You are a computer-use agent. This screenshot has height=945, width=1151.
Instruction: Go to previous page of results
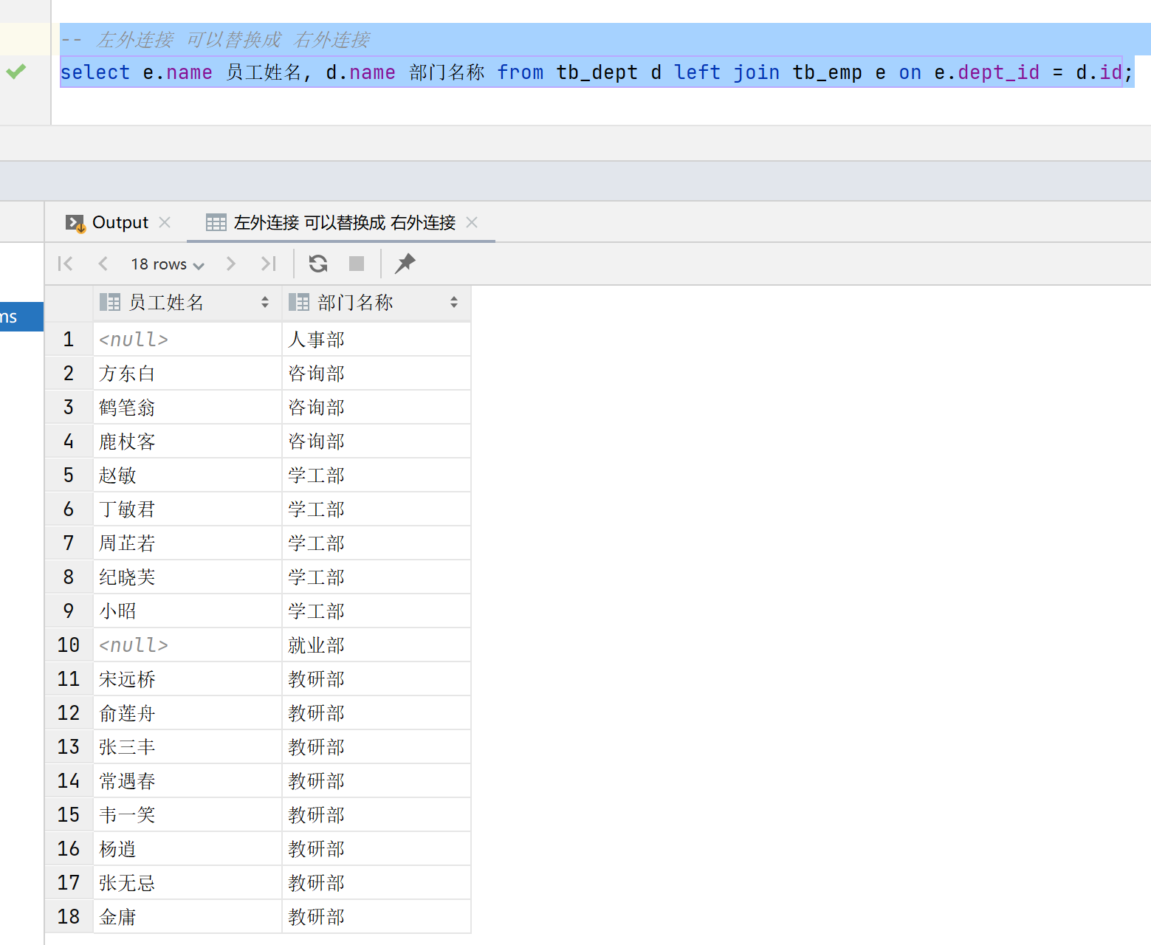click(103, 264)
